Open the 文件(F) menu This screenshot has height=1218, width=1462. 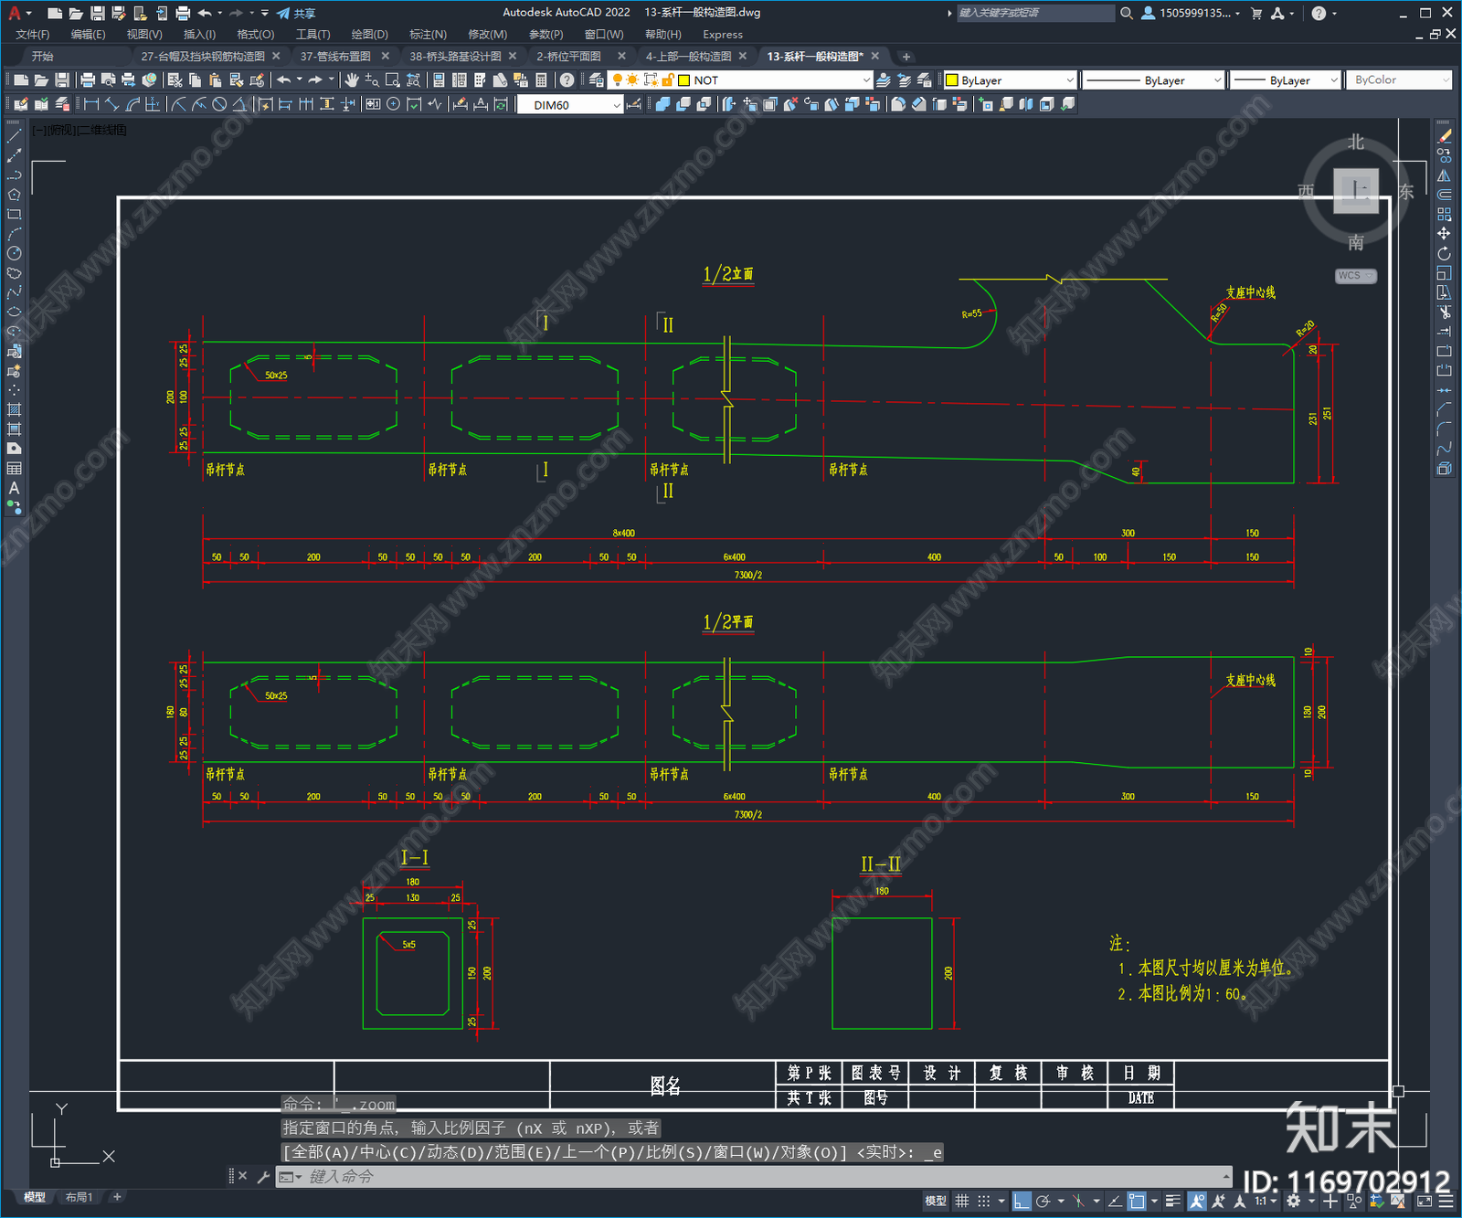pos(32,35)
